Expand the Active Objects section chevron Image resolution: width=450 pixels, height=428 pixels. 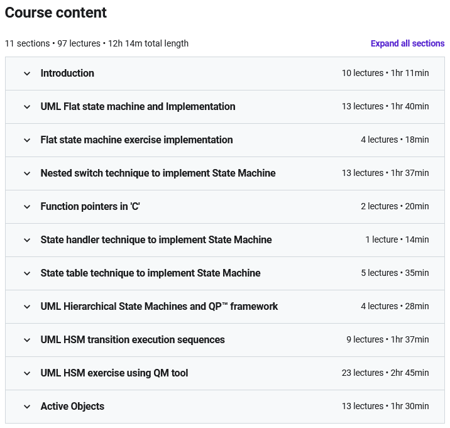pyautogui.click(x=27, y=407)
